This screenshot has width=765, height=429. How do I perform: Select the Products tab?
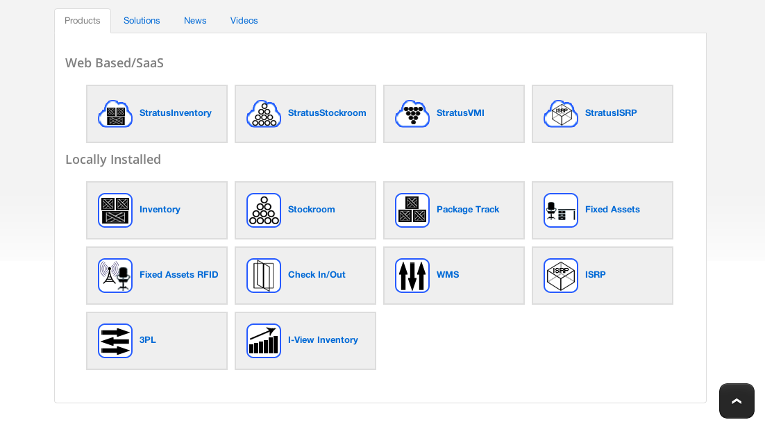click(83, 21)
